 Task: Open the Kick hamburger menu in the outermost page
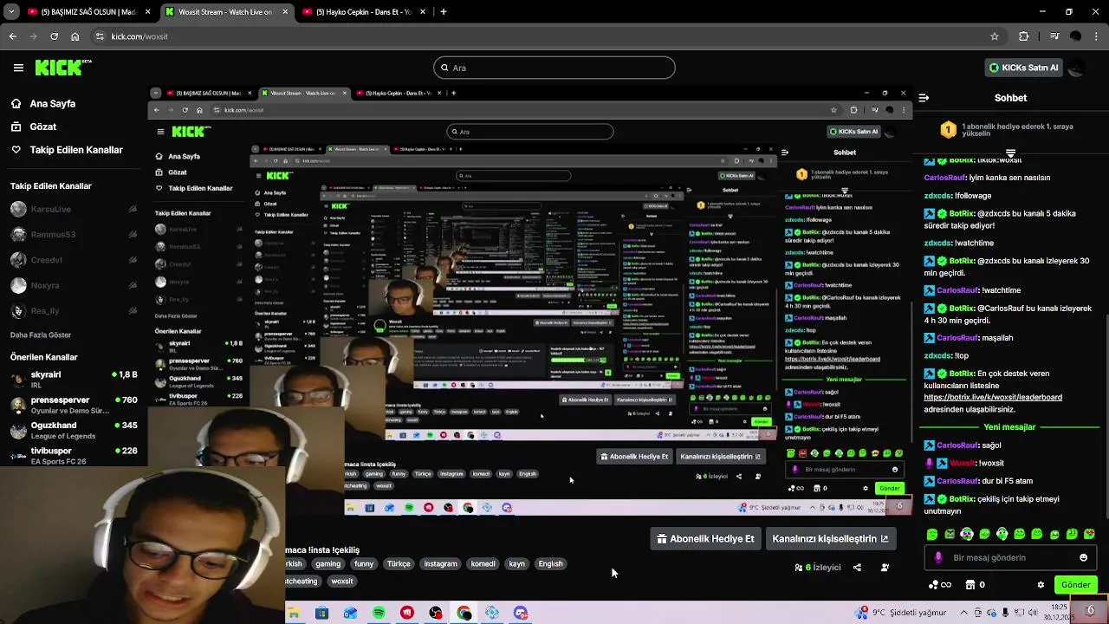pyautogui.click(x=18, y=68)
